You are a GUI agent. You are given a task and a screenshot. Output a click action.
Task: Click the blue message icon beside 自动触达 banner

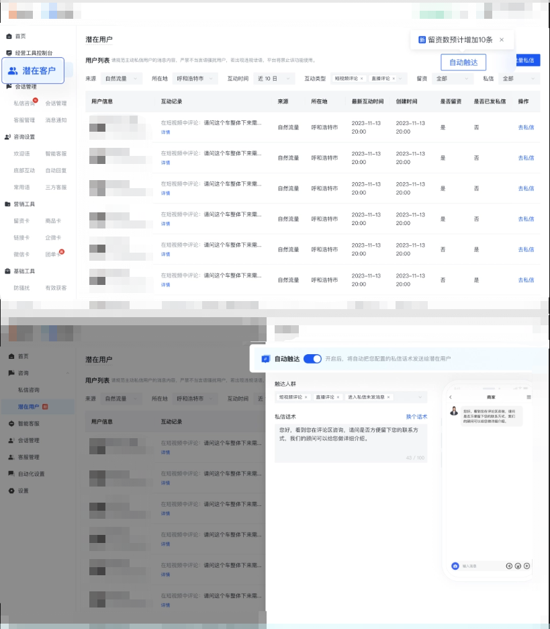tap(265, 359)
